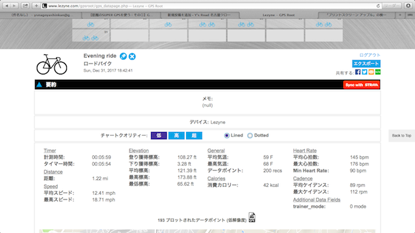Click the Additional Data Fields heading
The image size is (415, 233).
(316, 200)
